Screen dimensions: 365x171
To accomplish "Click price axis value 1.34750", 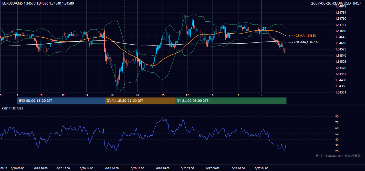I will pos(341,19).
